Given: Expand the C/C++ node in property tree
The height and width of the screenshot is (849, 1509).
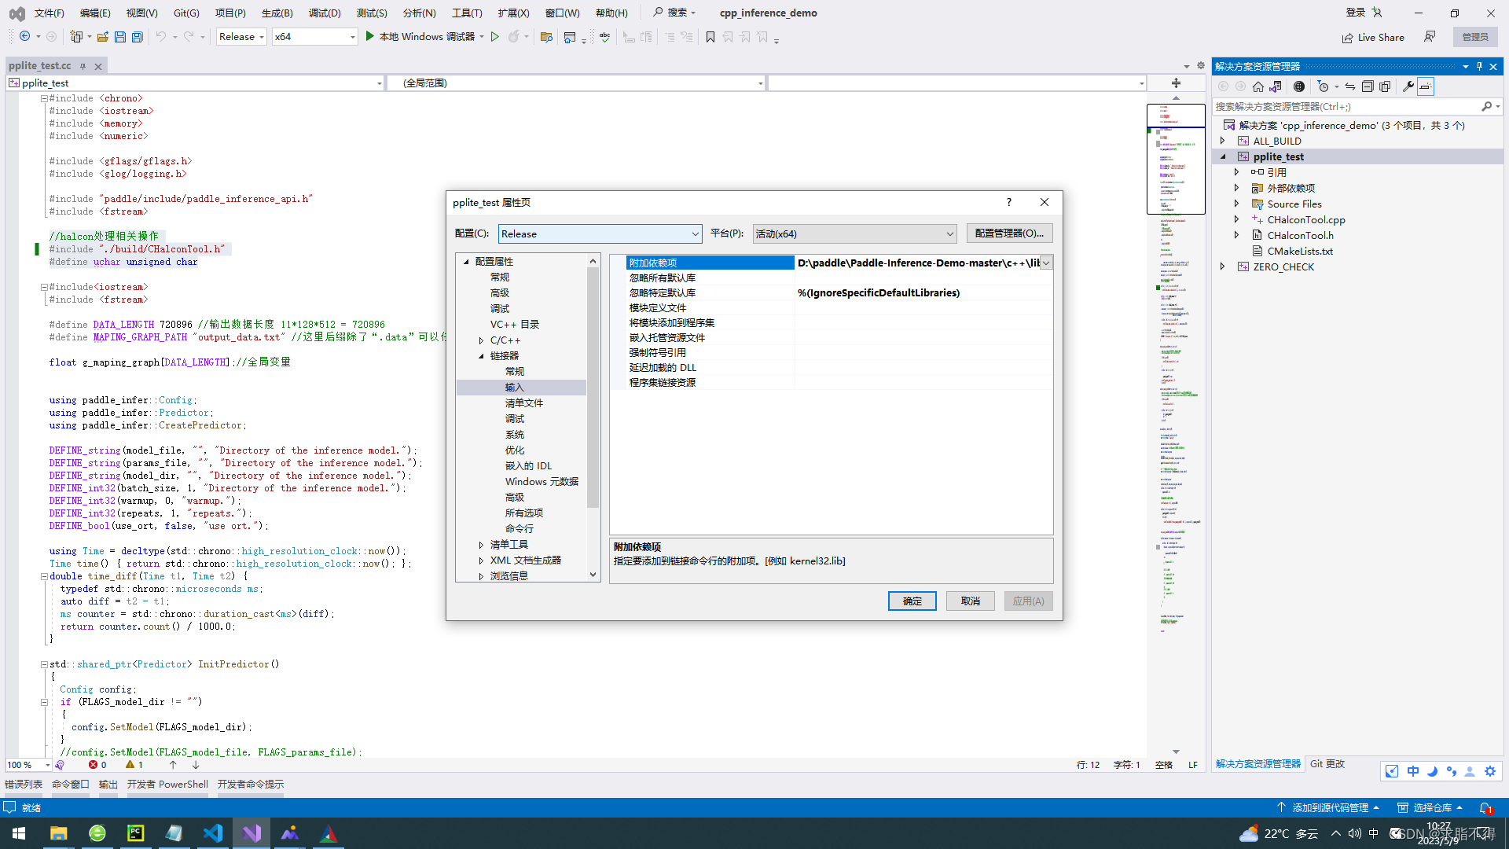Looking at the screenshot, I should pyautogui.click(x=481, y=340).
